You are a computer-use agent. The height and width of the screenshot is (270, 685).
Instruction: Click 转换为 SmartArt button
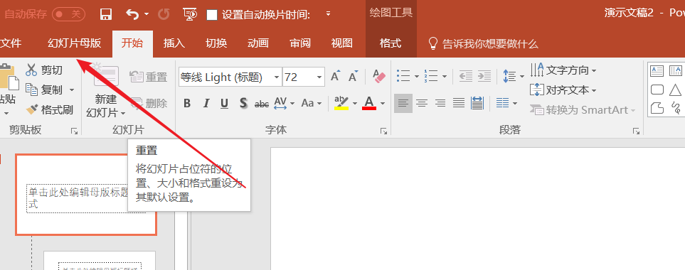[x=583, y=110]
